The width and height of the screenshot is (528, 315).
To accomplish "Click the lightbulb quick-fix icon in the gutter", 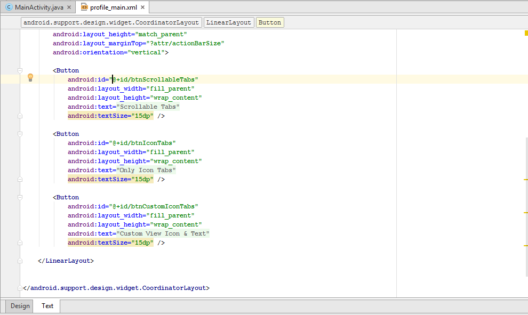I will (30, 77).
